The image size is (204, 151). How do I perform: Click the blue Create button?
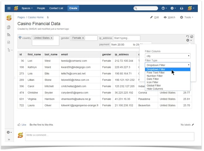pos(73,8)
